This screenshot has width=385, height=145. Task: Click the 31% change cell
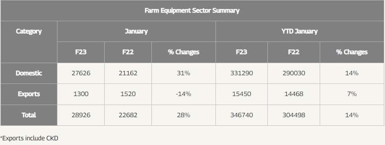coord(183,73)
